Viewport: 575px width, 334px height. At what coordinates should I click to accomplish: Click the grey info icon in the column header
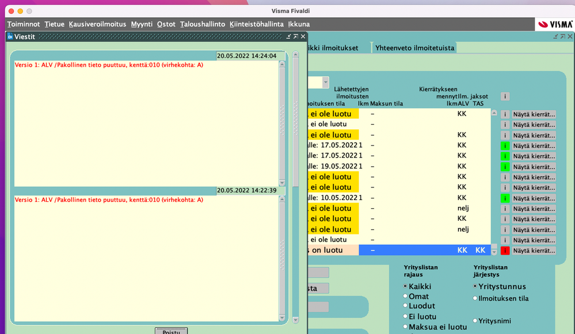[505, 97]
